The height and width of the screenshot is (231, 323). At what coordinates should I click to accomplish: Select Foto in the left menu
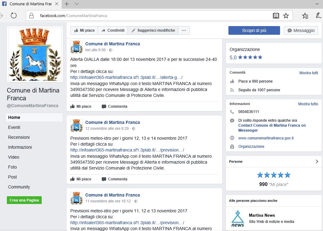click(12, 167)
